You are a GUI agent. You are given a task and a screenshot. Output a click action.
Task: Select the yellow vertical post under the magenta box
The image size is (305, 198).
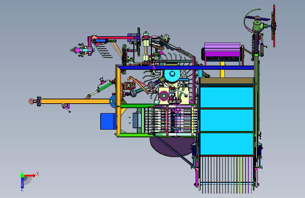pyautogui.click(x=223, y=69)
